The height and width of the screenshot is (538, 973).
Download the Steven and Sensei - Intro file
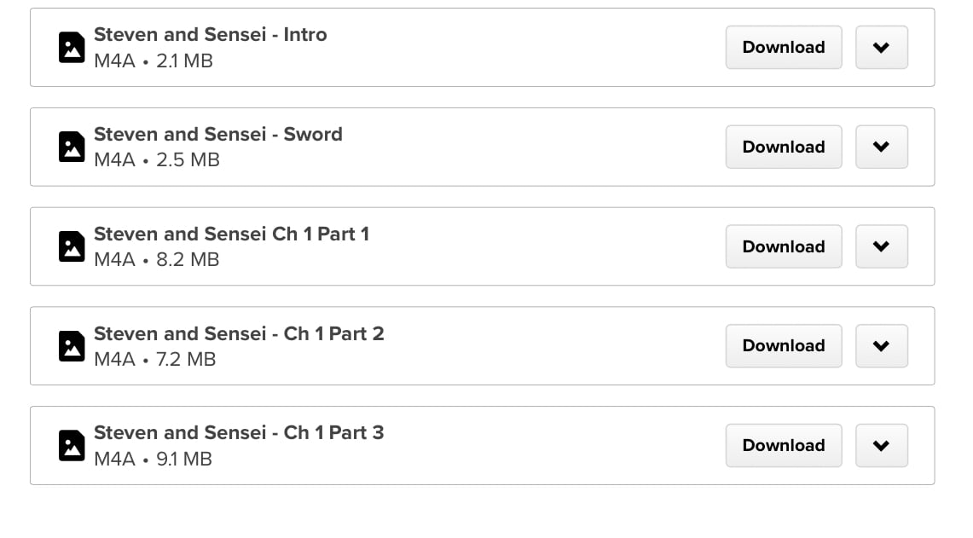coord(783,48)
